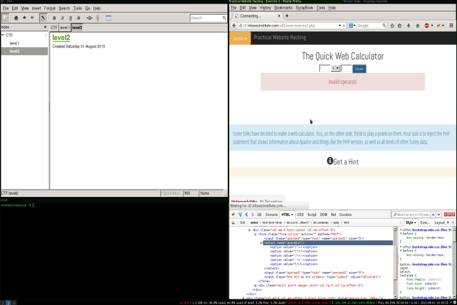Click the Zim search field
Viewport: 457px width, 305px height.
[206, 18]
